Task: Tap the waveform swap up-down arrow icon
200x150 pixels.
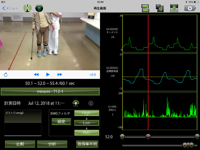Action: [x=174, y=8]
